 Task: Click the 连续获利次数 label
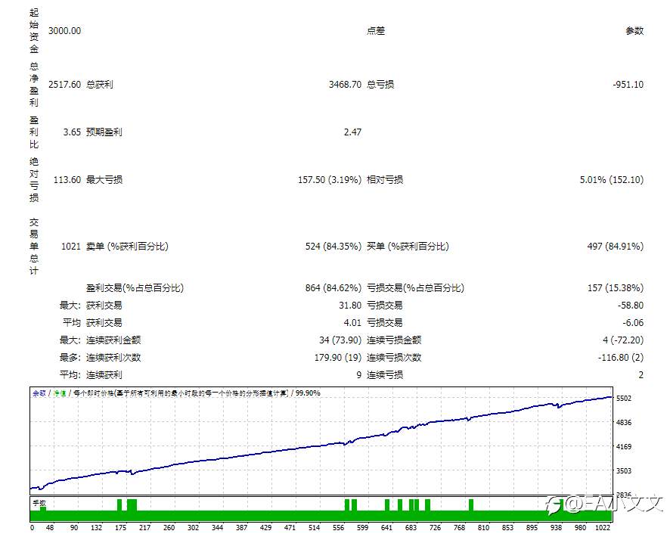pos(113,358)
